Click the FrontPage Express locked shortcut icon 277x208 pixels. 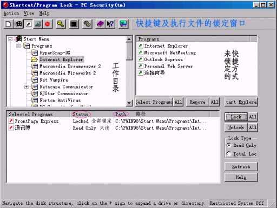(x=11, y=121)
